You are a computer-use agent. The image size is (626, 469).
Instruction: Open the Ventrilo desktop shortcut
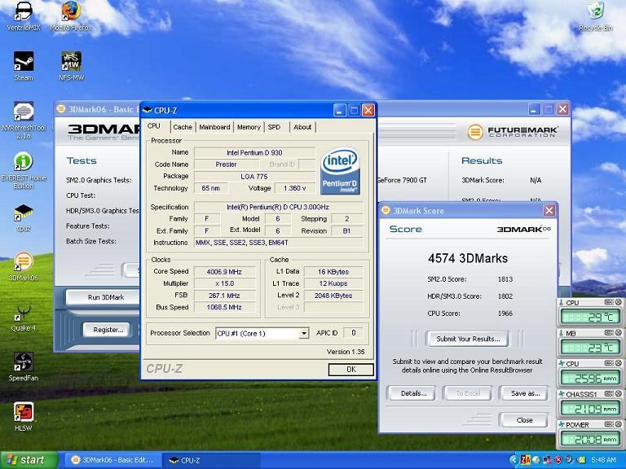point(23,16)
